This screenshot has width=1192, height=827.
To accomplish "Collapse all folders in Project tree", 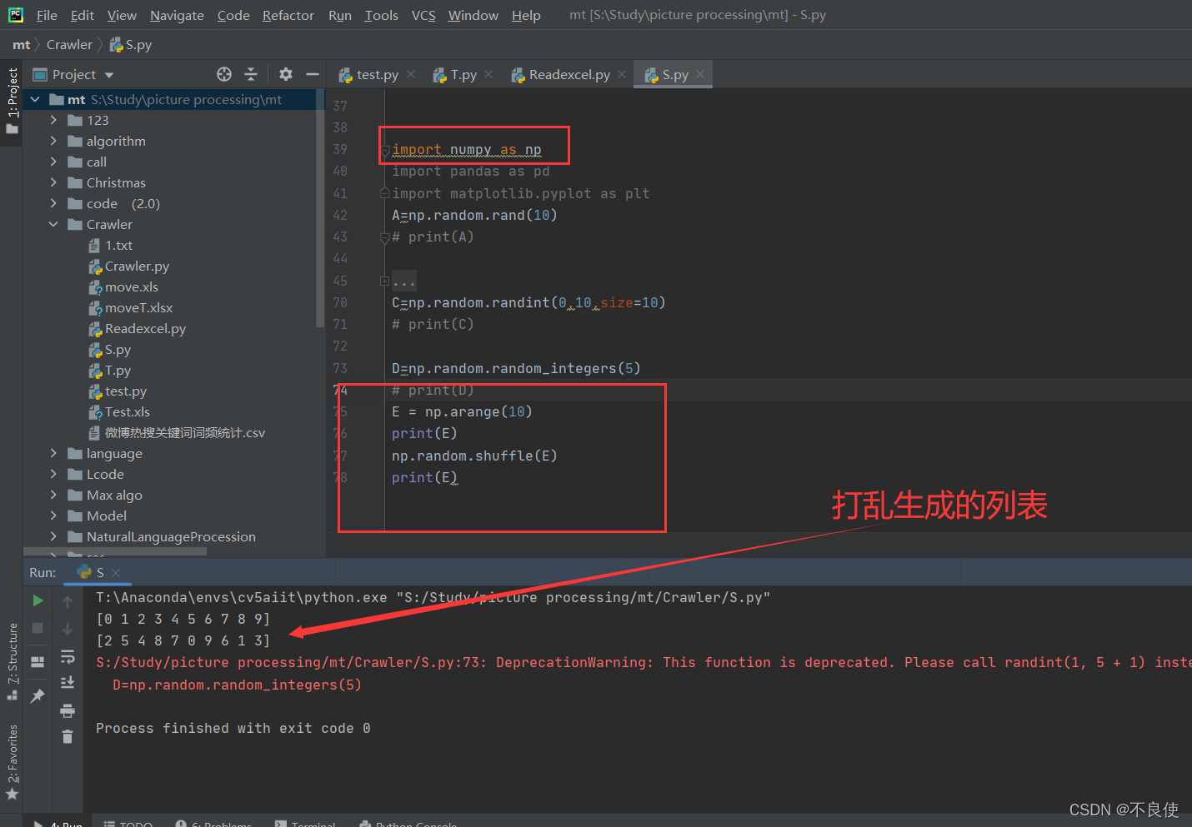I will point(251,74).
